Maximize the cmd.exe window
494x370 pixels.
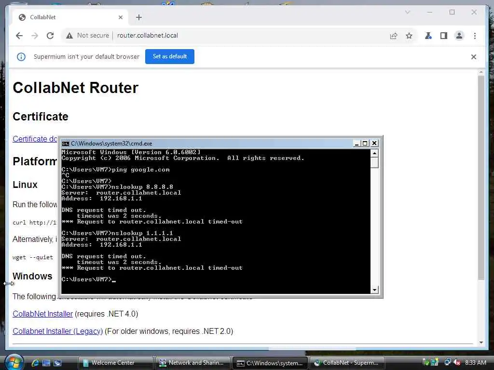(365, 144)
